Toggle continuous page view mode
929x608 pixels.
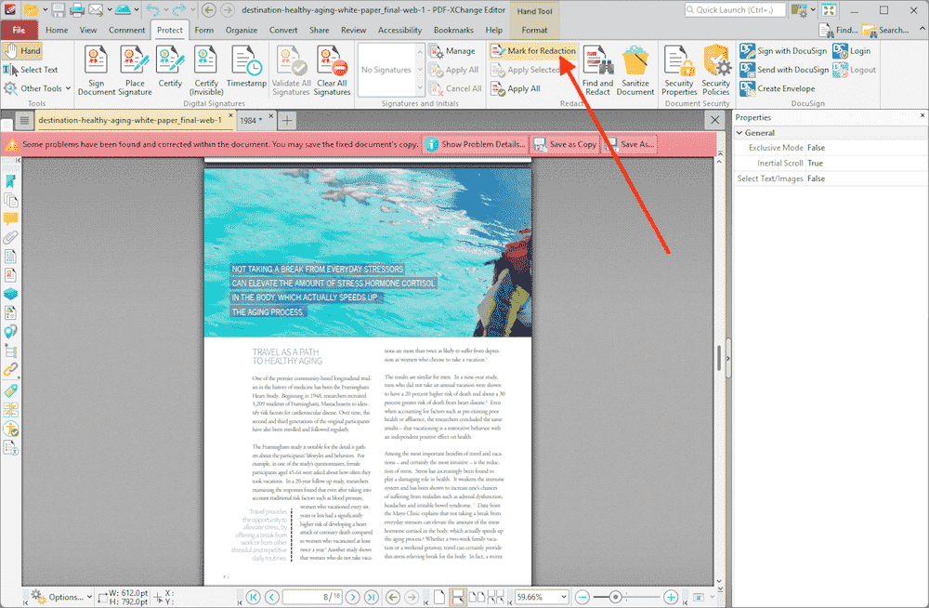[x=458, y=597]
